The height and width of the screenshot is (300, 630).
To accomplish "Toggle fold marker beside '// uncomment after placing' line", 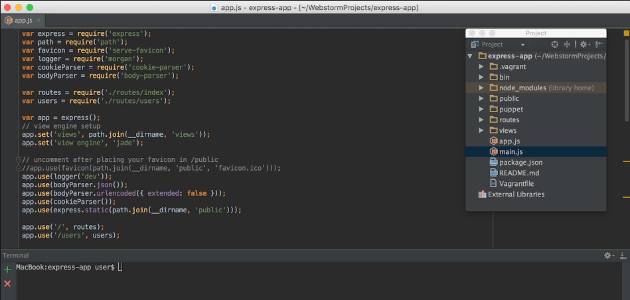I will coord(18,160).
